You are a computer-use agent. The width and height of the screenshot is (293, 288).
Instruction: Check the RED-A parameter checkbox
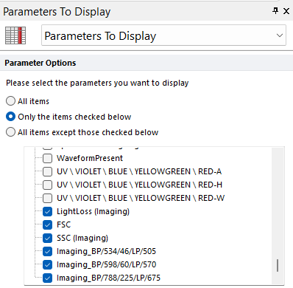[x=47, y=171]
